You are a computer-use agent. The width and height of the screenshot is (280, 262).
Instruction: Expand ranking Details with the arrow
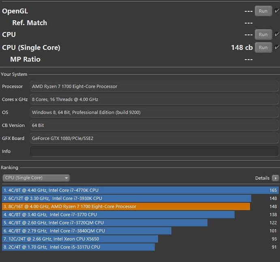275,178
